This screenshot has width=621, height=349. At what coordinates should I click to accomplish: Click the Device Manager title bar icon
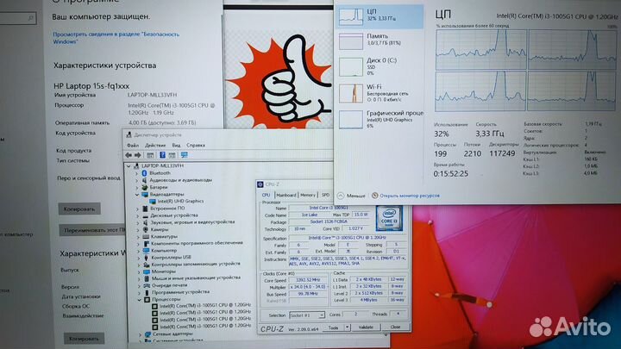129,135
